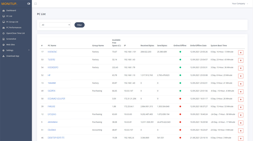Click IP address 172.31.31.206
Viewport: 253px width, 141px height.
point(130,99)
